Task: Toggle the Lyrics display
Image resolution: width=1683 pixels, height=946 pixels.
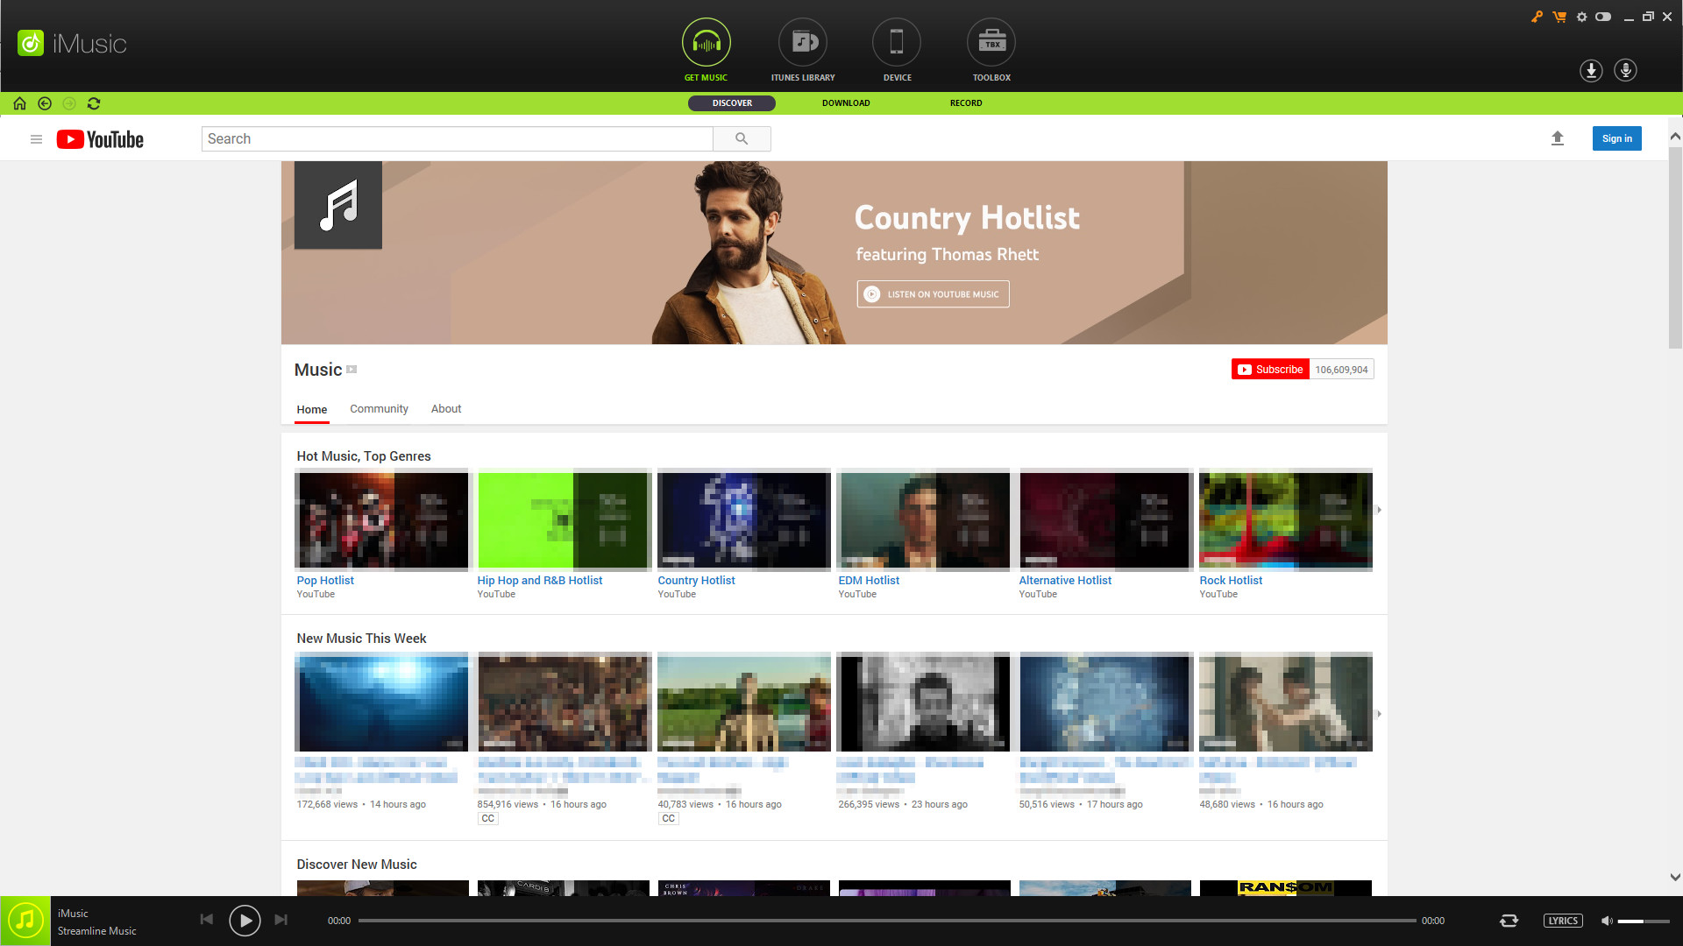Action: point(1563,920)
